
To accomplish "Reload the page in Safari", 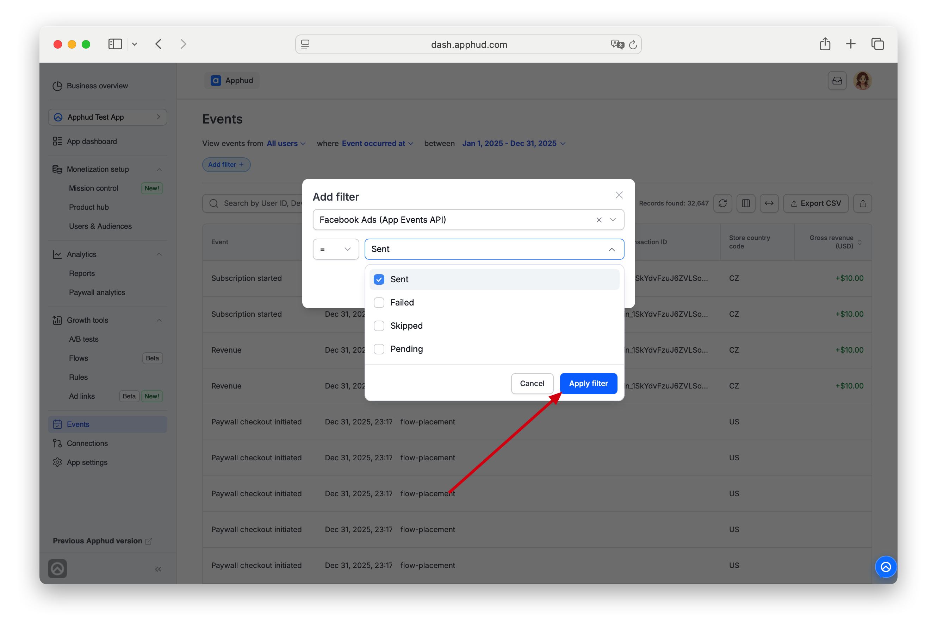I will pyautogui.click(x=633, y=44).
